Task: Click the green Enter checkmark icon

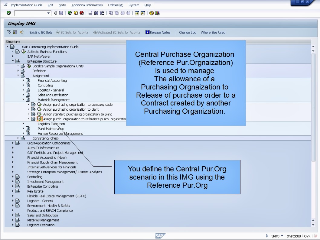Action: click(x=8, y=13)
